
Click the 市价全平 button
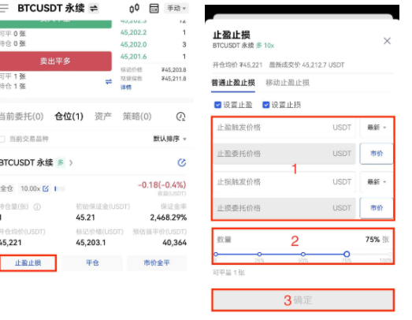click(x=157, y=262)
